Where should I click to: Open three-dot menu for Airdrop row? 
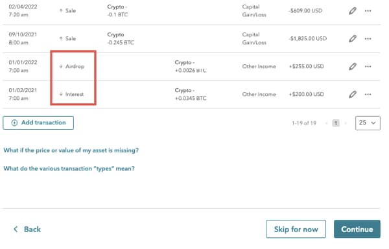368,67
